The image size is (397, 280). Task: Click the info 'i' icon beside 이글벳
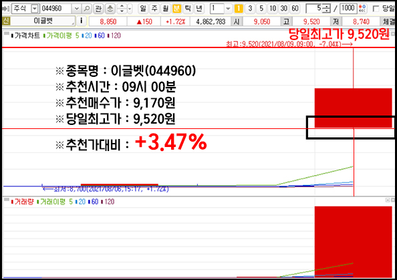tap(82, 21)
